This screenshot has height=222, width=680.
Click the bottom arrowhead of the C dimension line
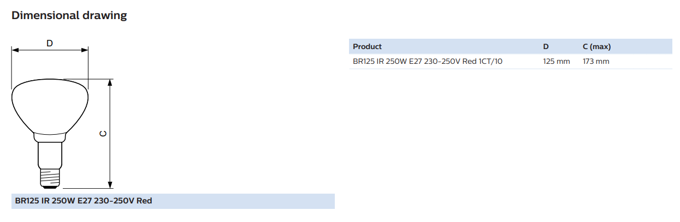pos(110,183)
